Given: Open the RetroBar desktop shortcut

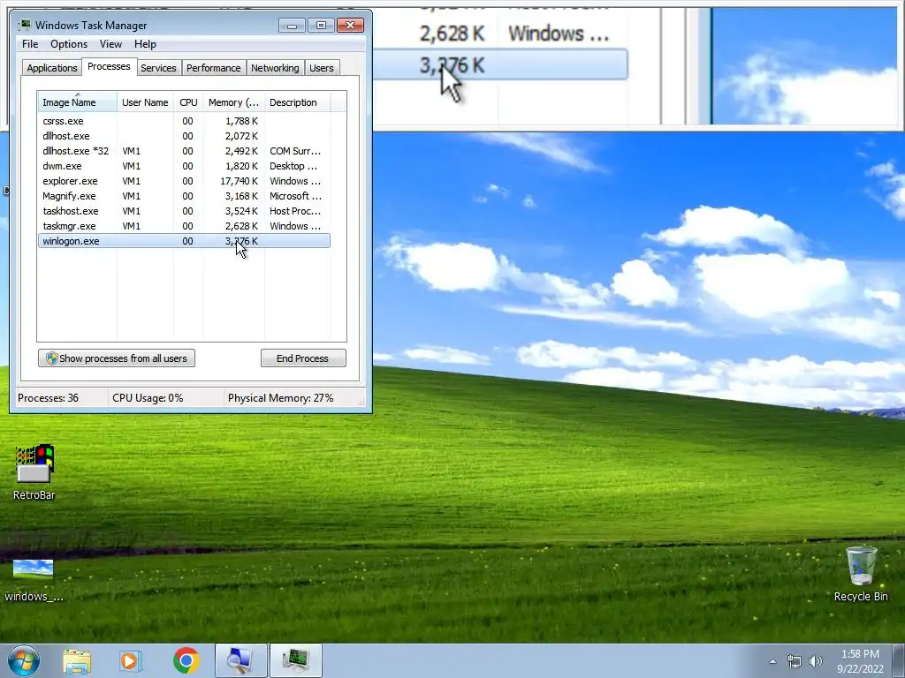Looking at the screenshot, I should coord(34,471).
